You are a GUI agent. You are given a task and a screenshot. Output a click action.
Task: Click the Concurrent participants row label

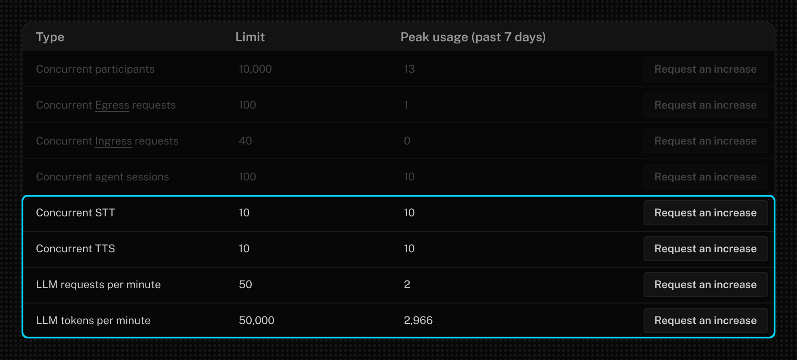point(95,69)
